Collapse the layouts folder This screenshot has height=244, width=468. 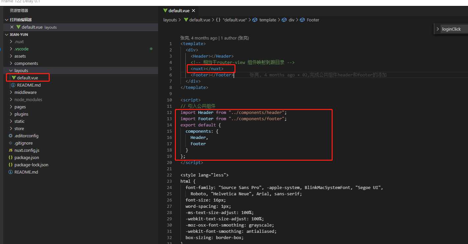(x=11, y=70)
